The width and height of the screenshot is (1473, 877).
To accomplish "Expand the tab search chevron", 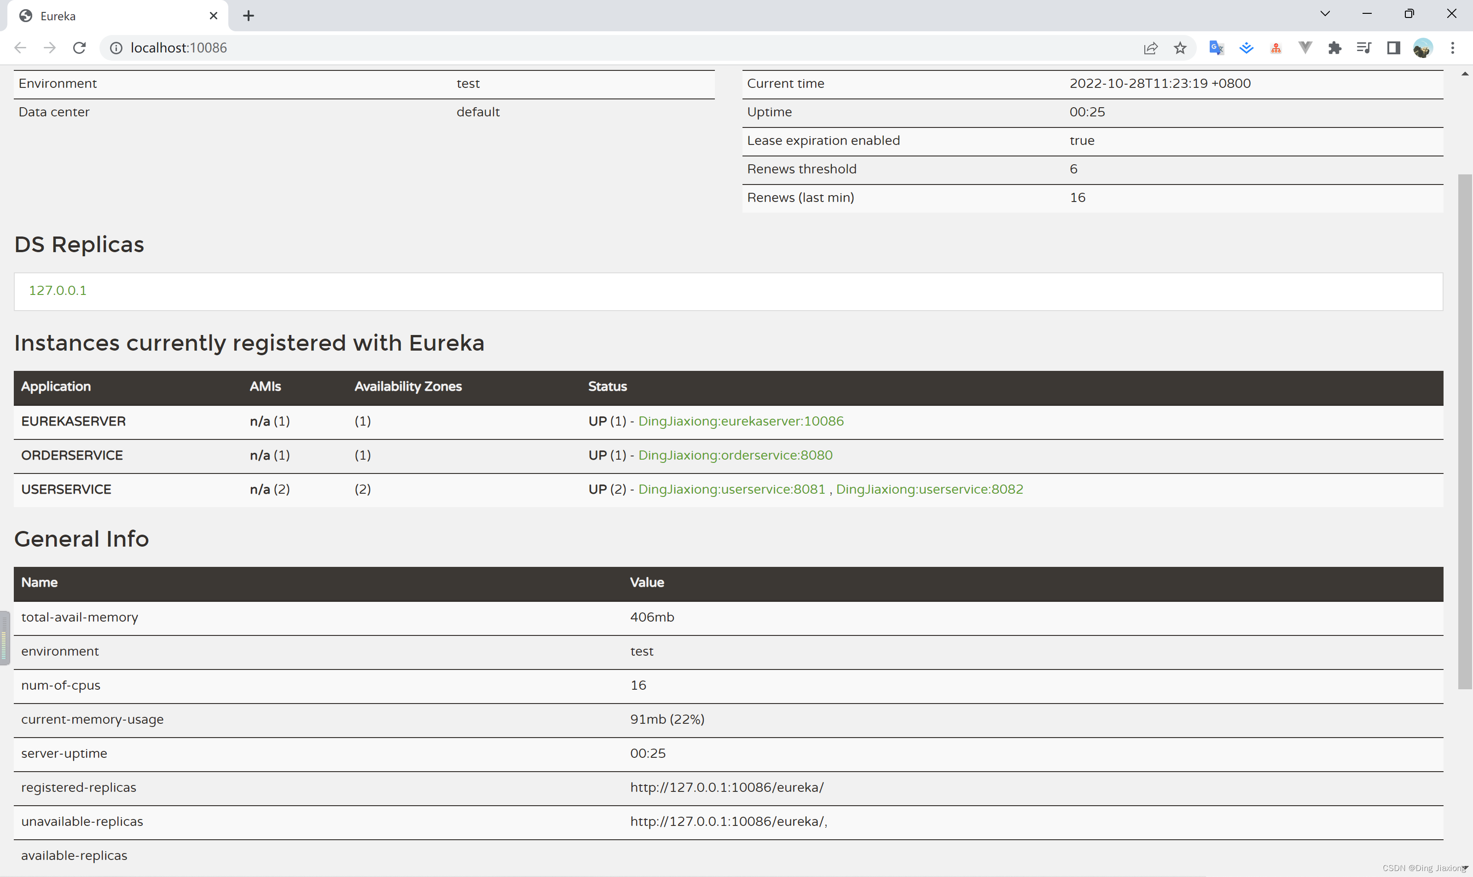I will click(x=1325, y=14).
